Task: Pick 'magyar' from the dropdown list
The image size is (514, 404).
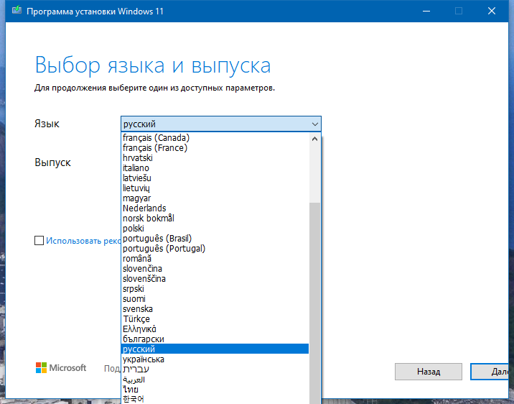Action: (x=215, y=198)
